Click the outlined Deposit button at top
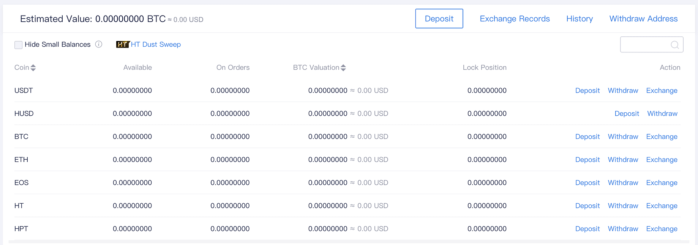The height and width of the screenshot is (245, 698). (439, 19)
